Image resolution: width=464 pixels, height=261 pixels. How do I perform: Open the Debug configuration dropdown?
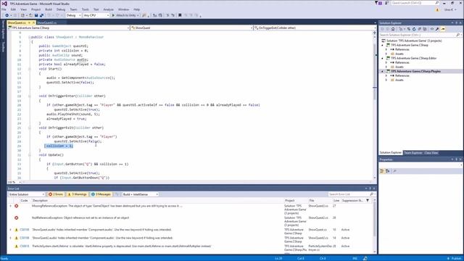[x=73, y=15]
